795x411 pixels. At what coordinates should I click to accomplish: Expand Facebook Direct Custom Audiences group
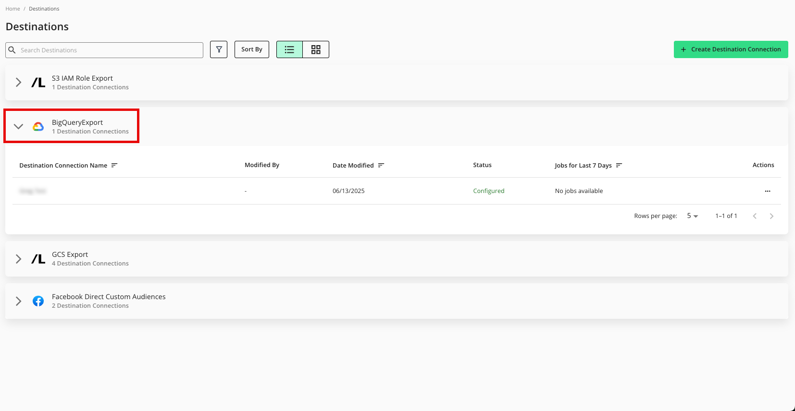coord(18,301)
